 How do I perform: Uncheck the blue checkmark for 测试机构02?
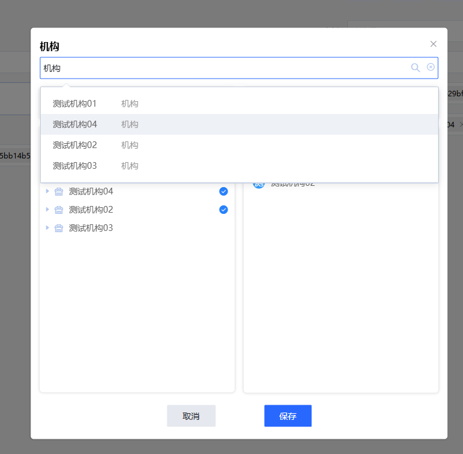[223, 210]
